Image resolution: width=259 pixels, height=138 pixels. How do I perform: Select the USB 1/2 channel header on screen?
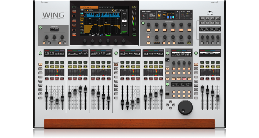click(89, 7)
